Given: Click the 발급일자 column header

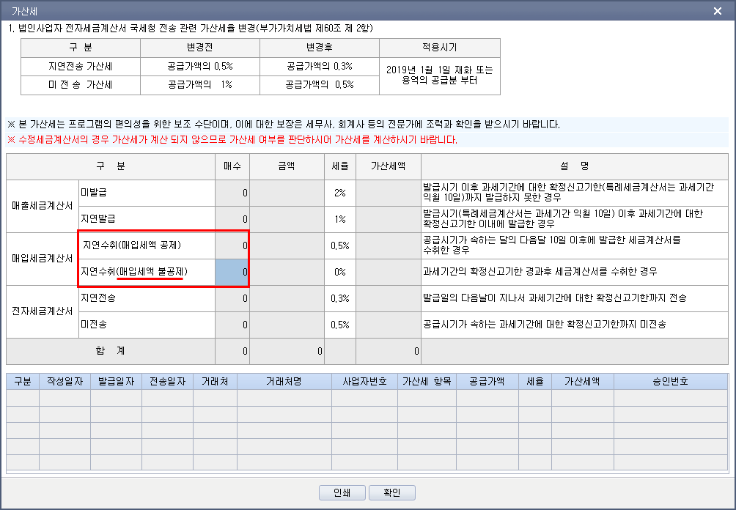Looking at the screenshot, I should (x=116, y=382).
